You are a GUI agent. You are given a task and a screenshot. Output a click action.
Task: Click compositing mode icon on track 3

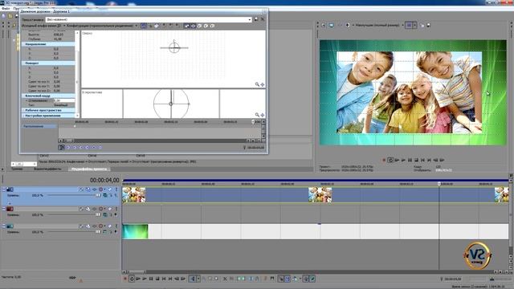pos(105,232)
